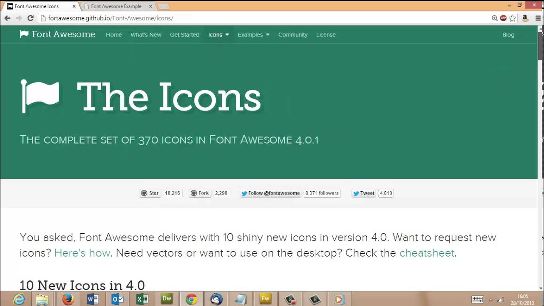Open the Amazon extension icon
This screenshot has width=544, height=306.
coord(525,18)
